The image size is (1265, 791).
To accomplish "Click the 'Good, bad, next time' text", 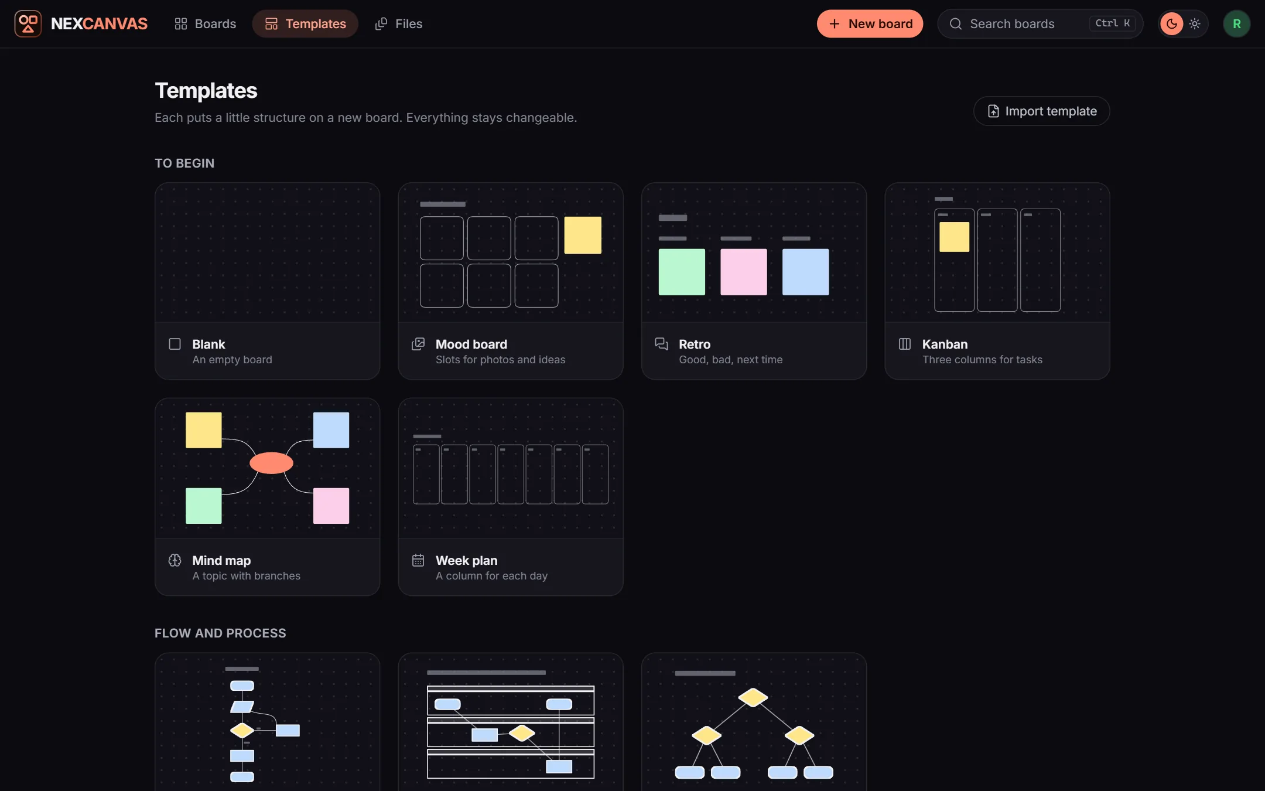I will [x=730, y=360].
